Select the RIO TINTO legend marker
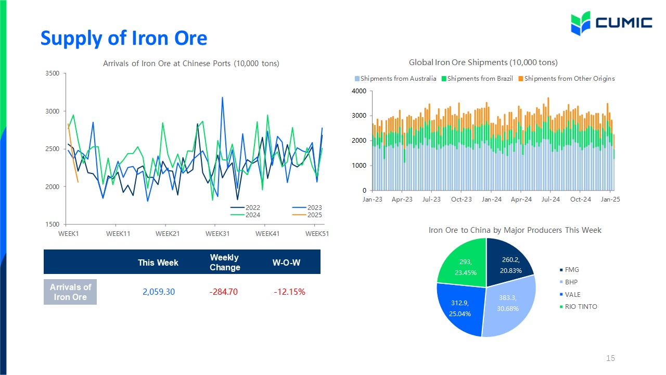The width and height of the screenshot is (666, 375). (x=561, y=307)
